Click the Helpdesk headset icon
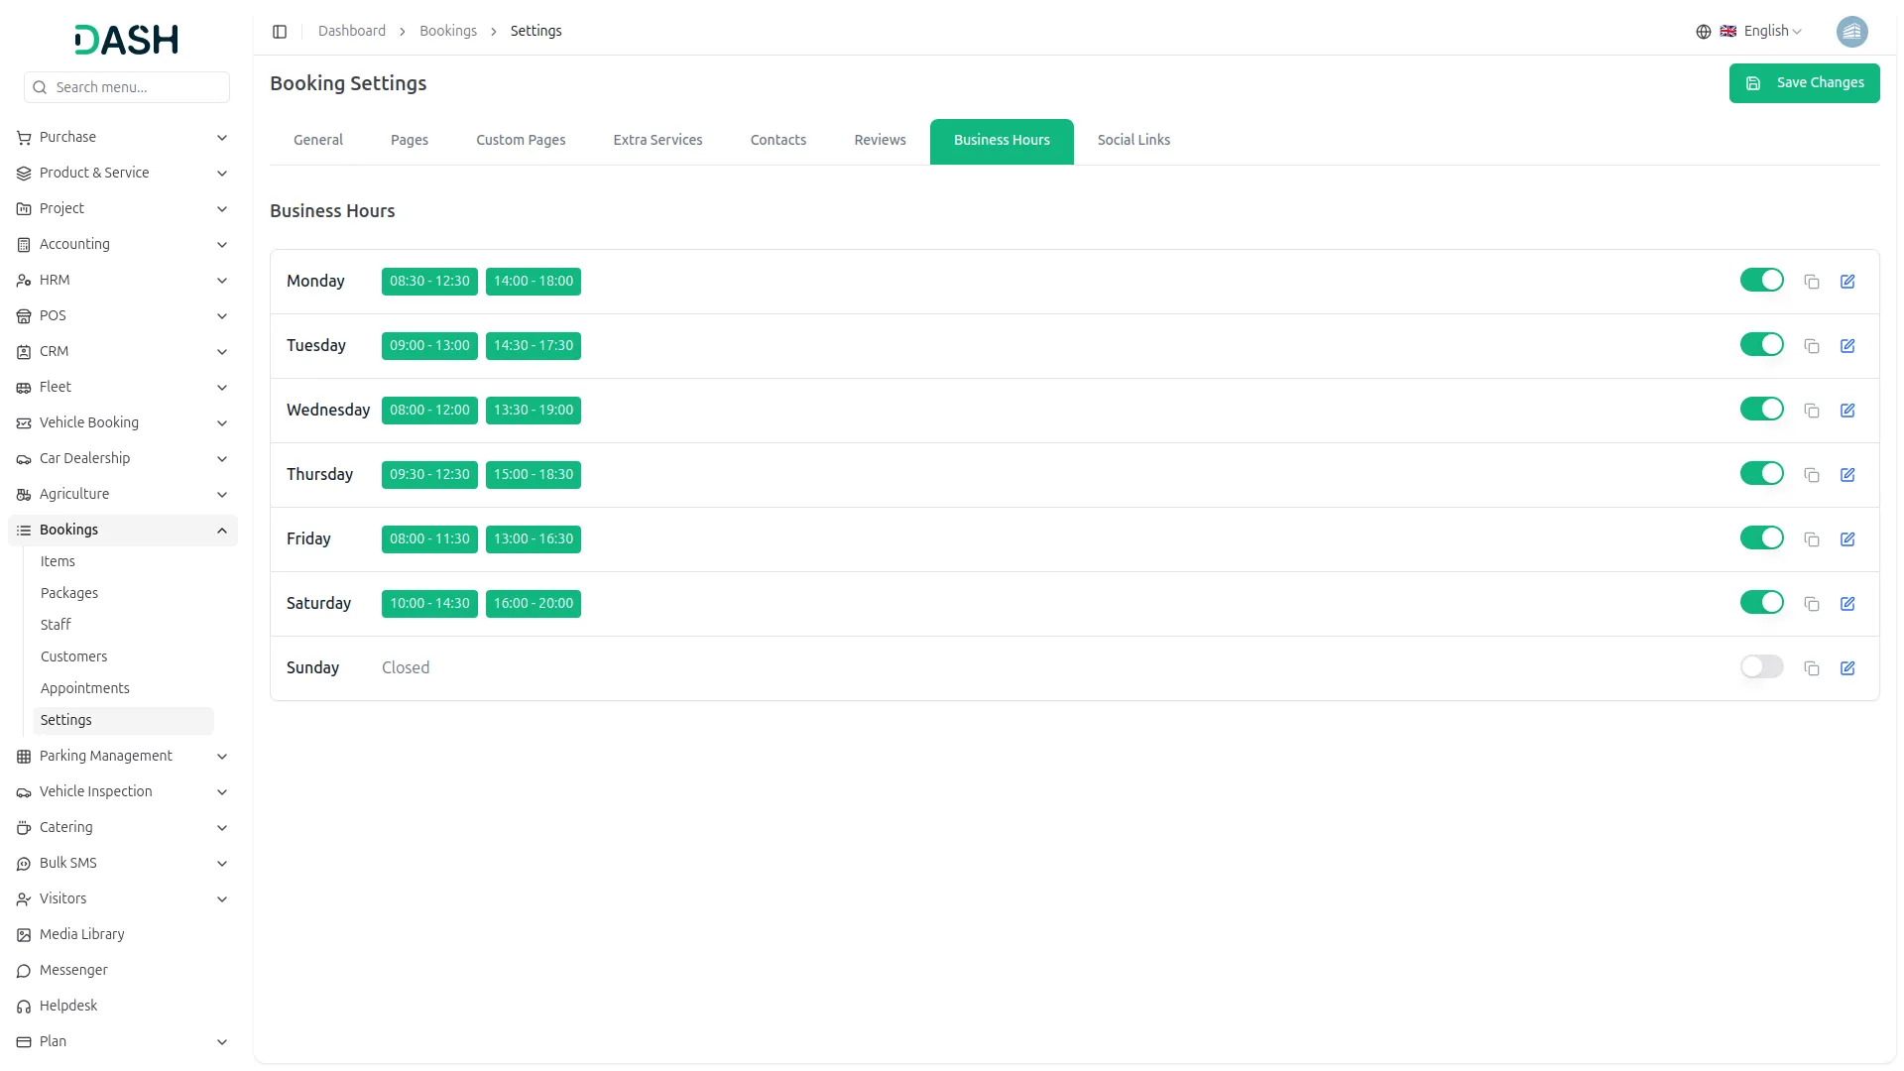This screenshot has height=1071, width=1904. click(x=24, y=1007)
